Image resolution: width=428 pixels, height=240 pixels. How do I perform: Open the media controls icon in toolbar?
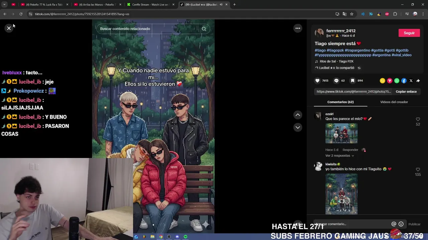tap(407, 14)
